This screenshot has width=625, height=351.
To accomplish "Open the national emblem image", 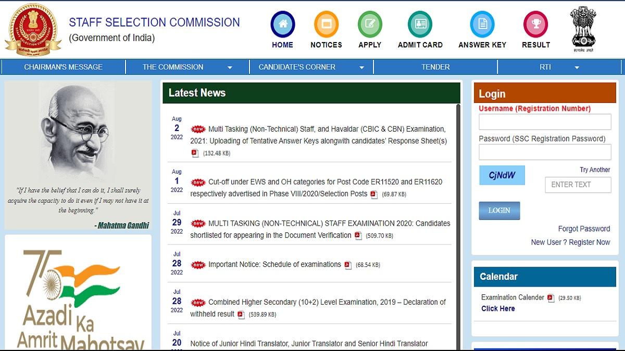I will [x=583, y=27].
